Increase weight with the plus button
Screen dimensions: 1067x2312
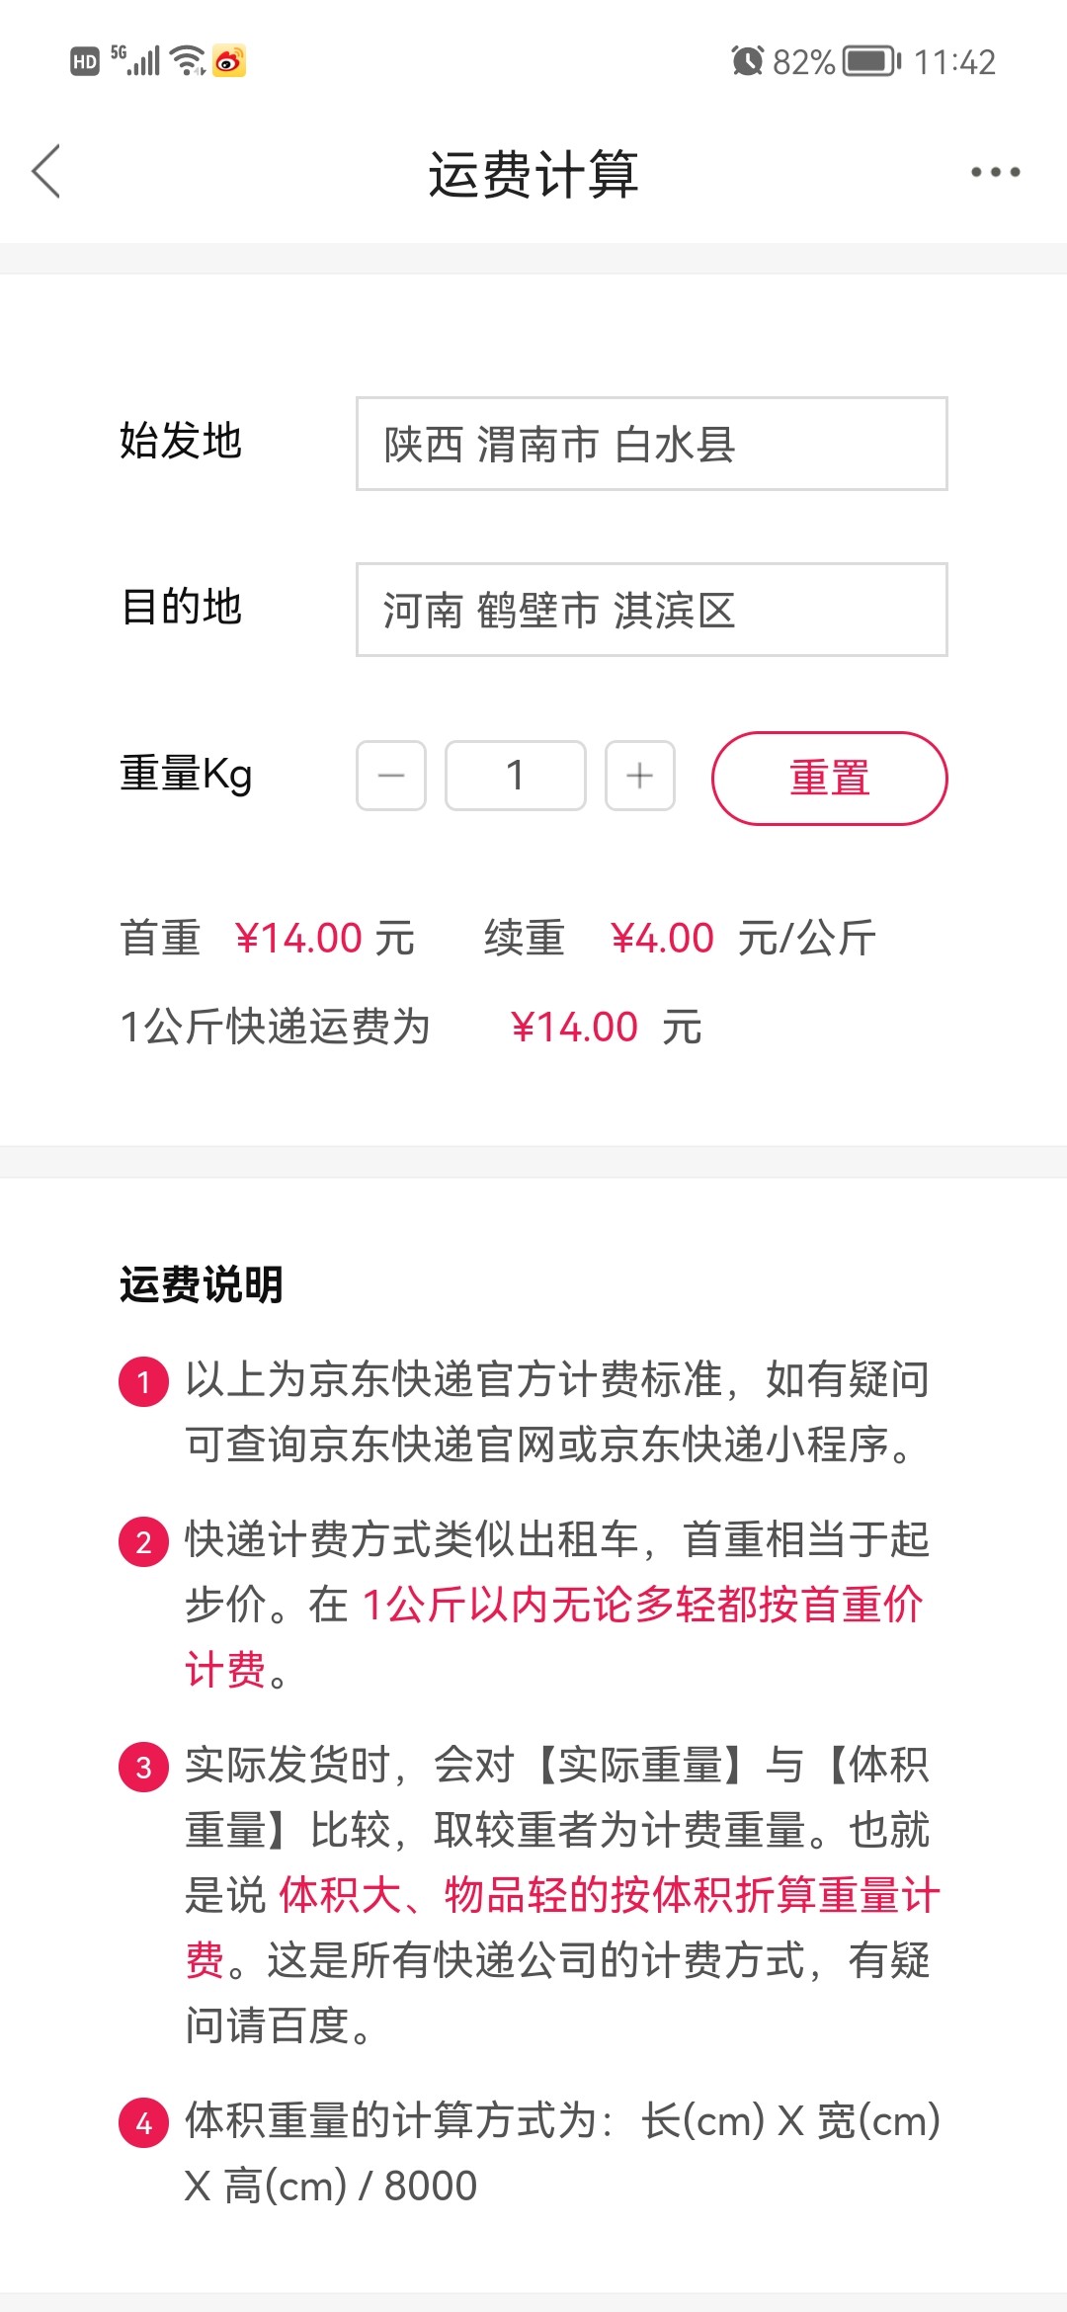coord(640,776)
